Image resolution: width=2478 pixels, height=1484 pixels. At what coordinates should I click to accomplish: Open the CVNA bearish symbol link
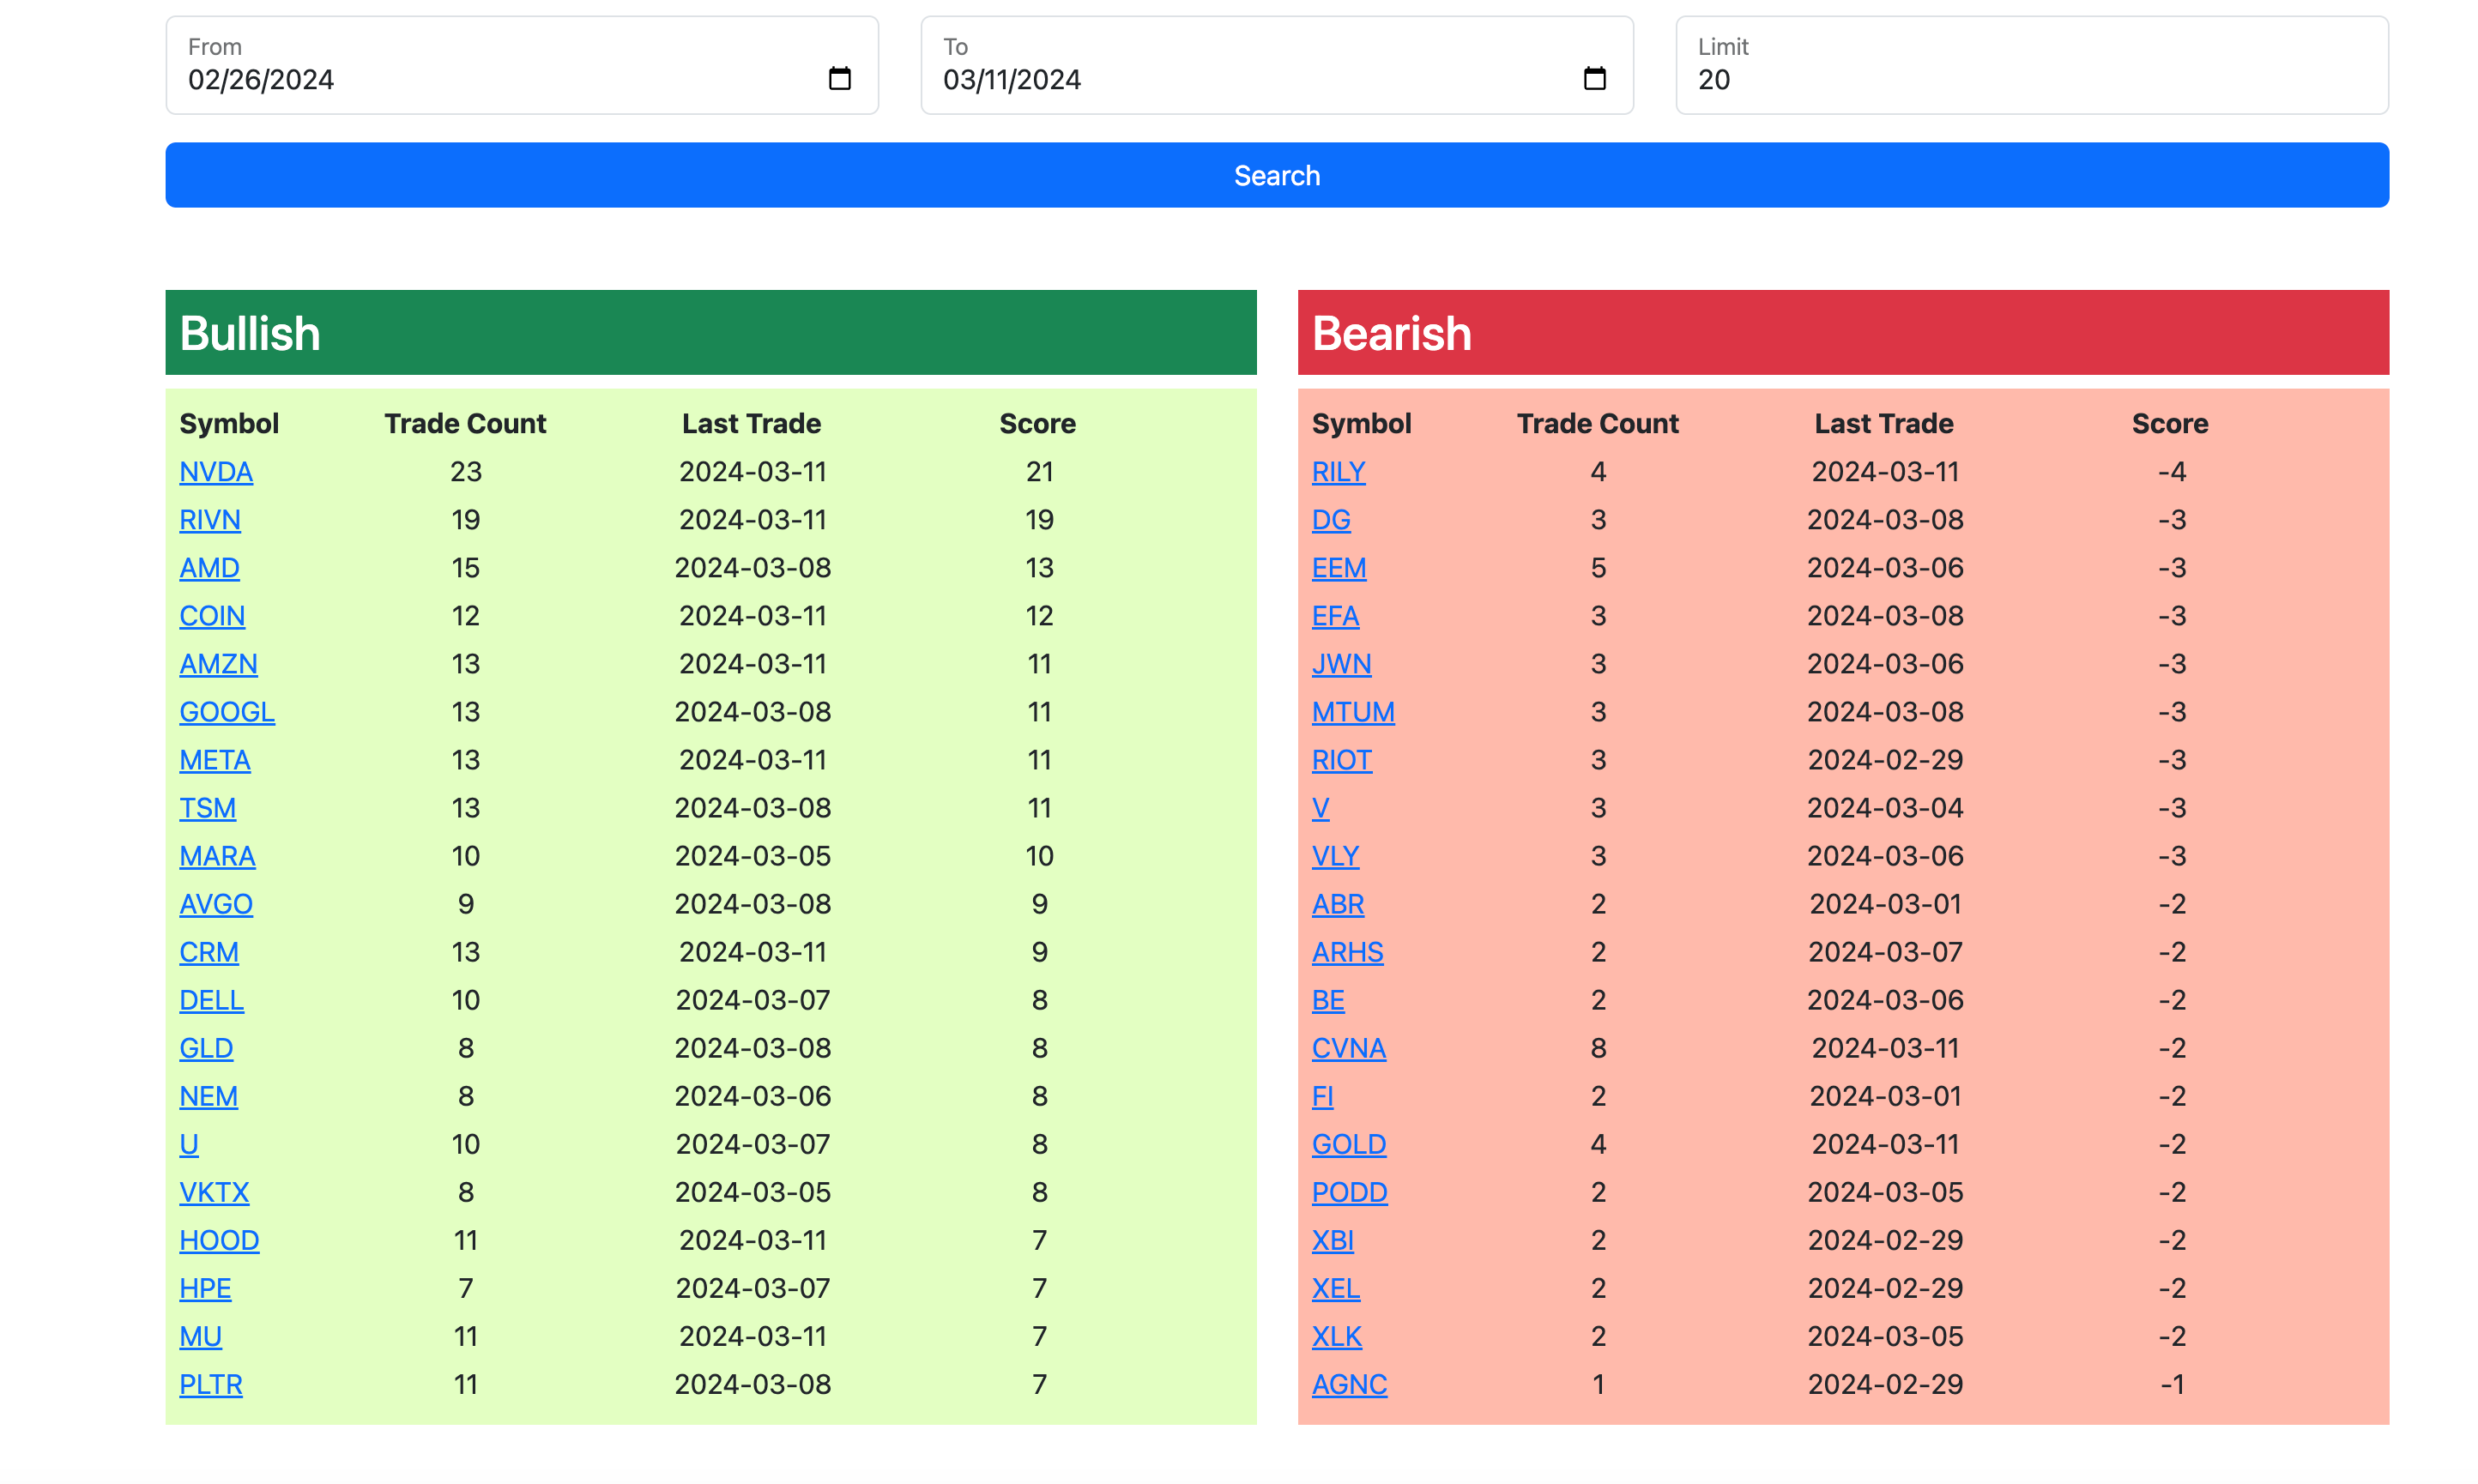[1348, 1048]
